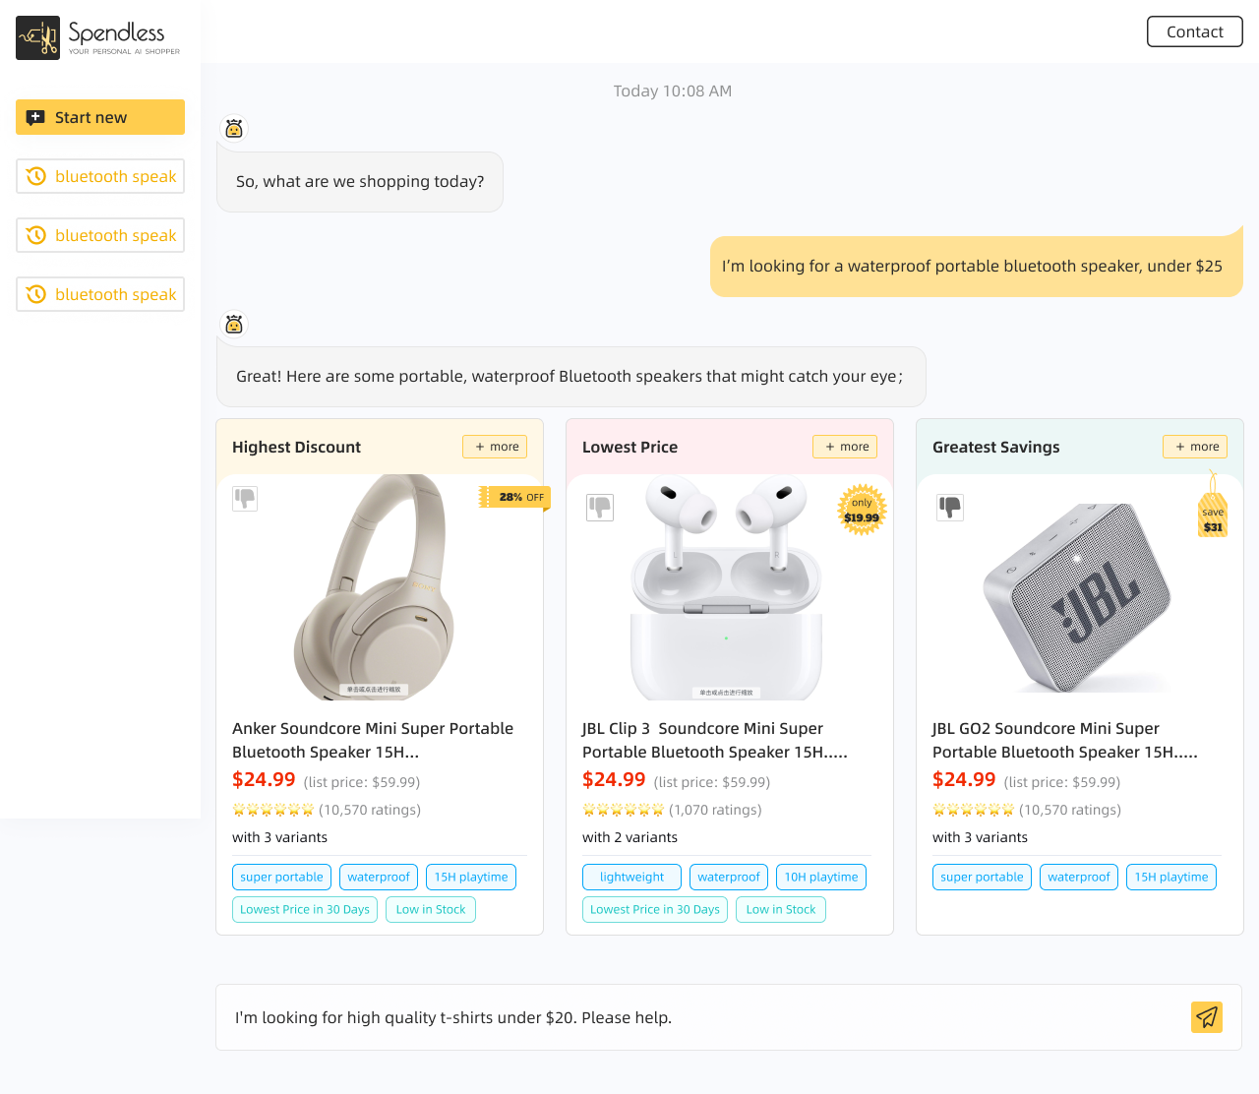This screenshot has width=1259, height=1094.
Task: Click the first bot avatar icon
Action: coord(234,129)
